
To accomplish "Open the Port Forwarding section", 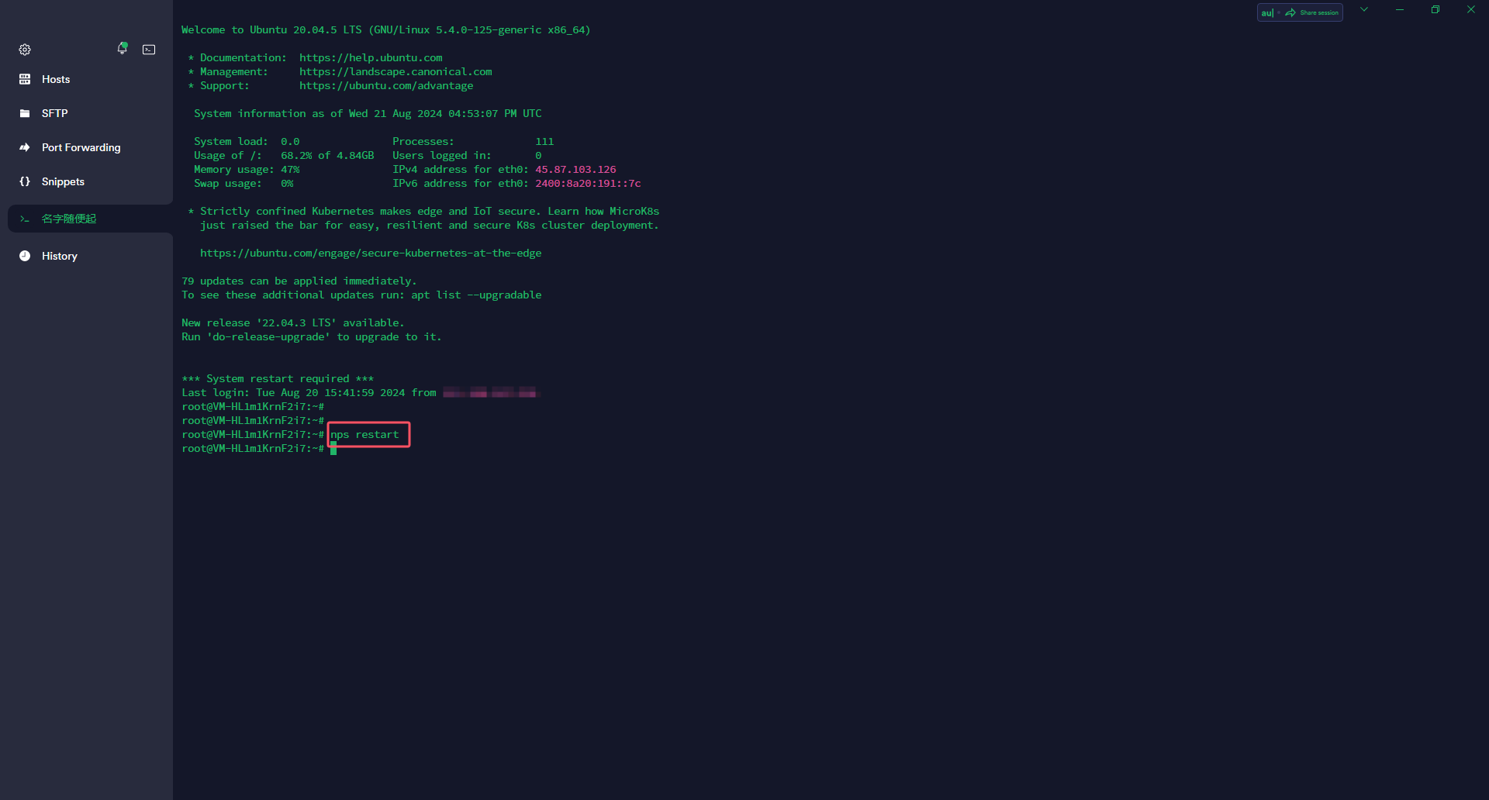I will pyautogui.click(x=81, y=147).
